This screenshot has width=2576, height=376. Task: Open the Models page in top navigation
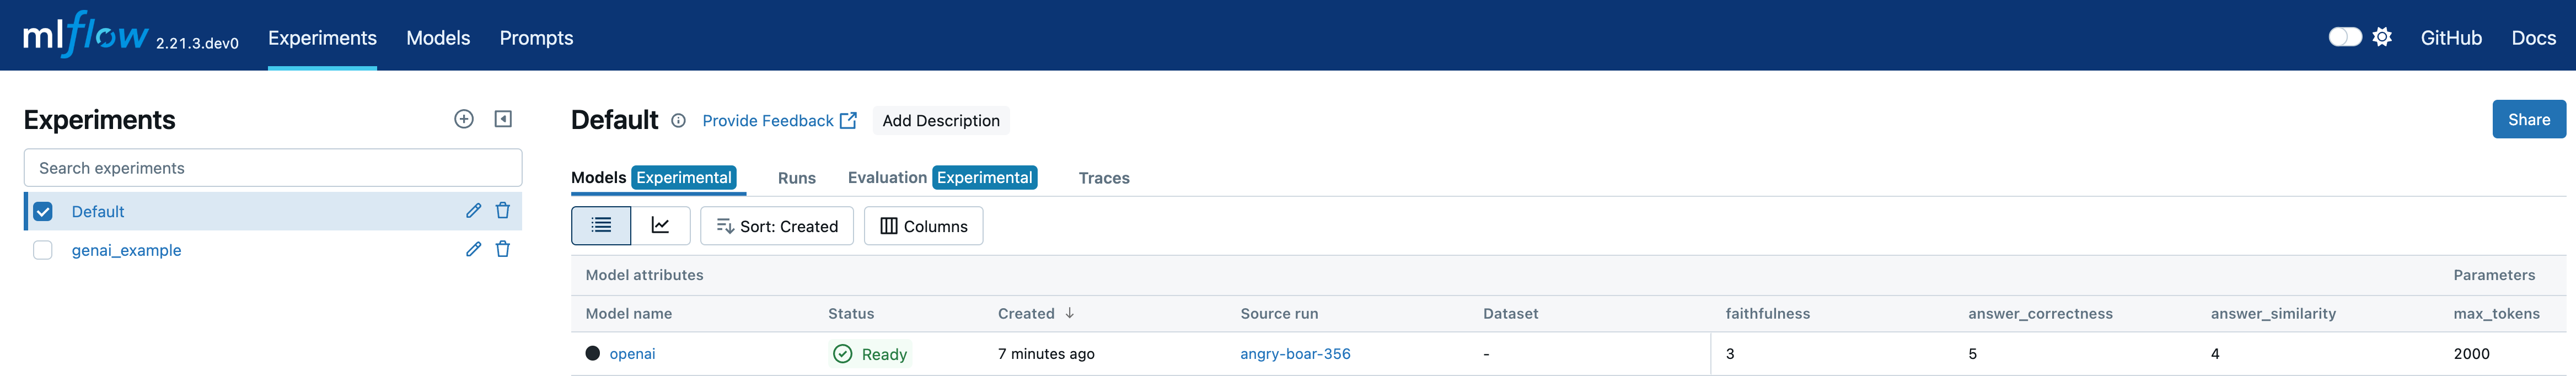click(438, 38)
